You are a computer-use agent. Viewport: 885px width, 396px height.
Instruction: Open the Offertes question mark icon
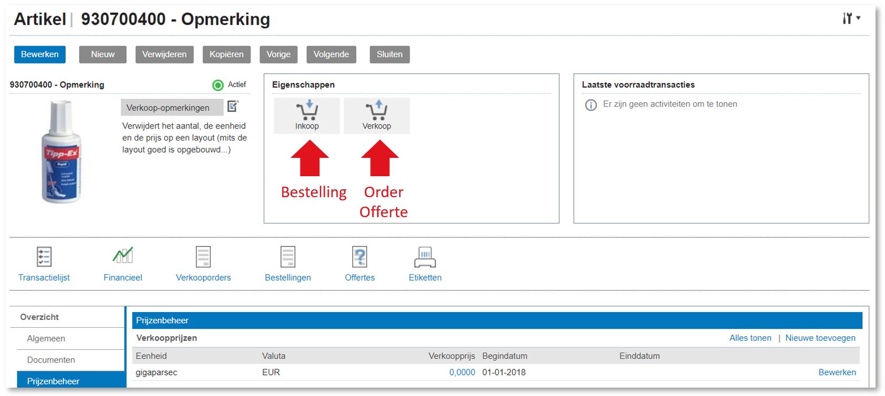tap(360, 257)
